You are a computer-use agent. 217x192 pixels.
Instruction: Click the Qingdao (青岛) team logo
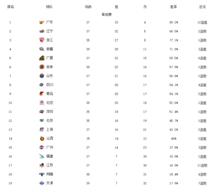[x=42, y=94]
